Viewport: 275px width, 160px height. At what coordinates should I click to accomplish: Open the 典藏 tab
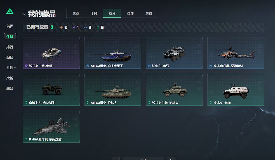(x=149, y=13)
